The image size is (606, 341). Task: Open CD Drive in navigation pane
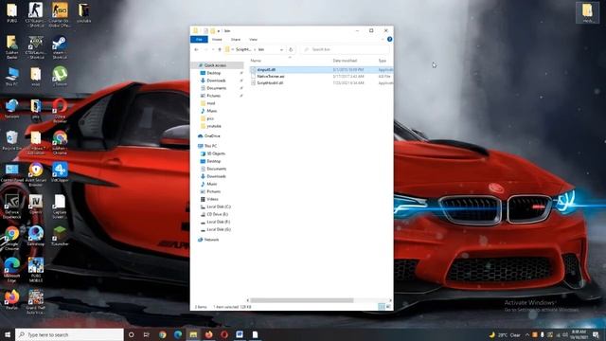(x=217, y=214)
